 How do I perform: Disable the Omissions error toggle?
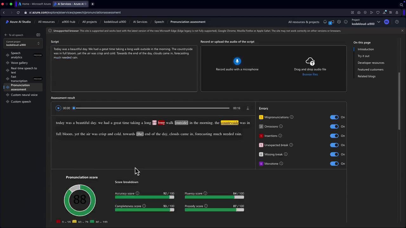[334, 126]
